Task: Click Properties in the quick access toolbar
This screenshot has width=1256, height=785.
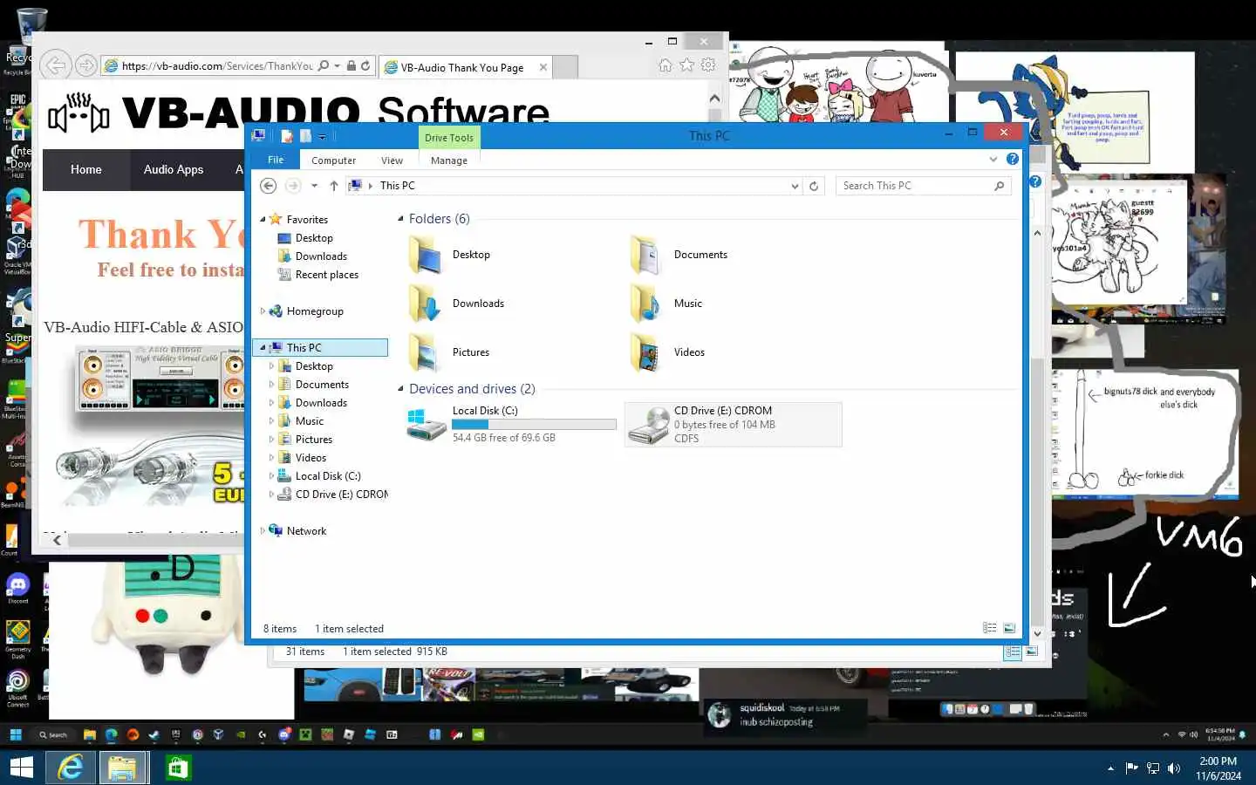Action: [287, 136]
